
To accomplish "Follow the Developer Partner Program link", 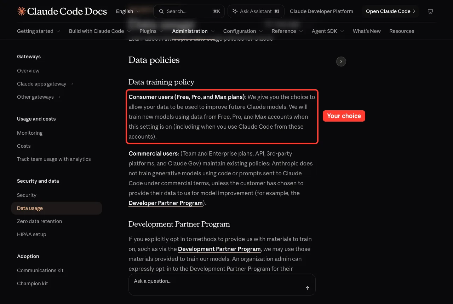I will tap(166, 203).
